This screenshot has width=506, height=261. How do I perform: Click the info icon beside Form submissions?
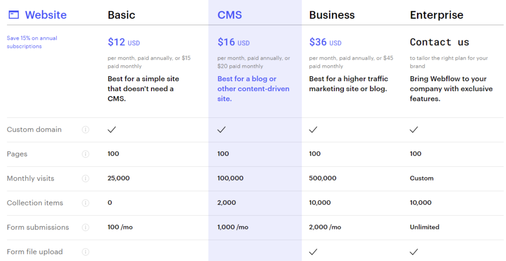(85, 228)
